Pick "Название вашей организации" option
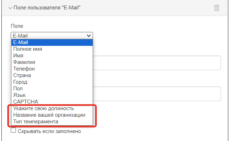 click(52, 115)
